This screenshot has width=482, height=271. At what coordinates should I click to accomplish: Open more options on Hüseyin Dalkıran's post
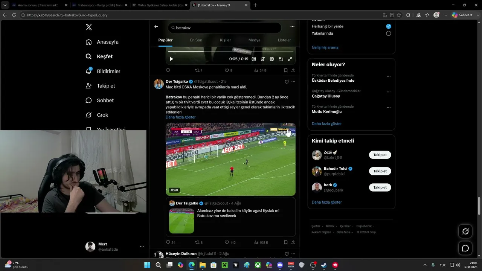click(293, 254)
